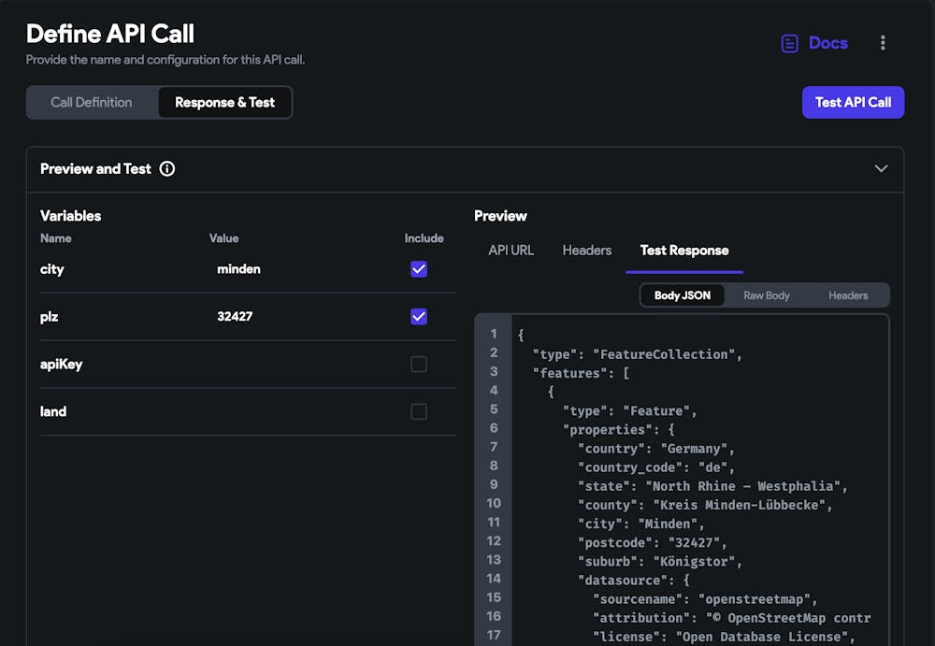The image size is (935, 646).
Task: Open the three-dot overflow menu
Action: [x=883, y=43]
